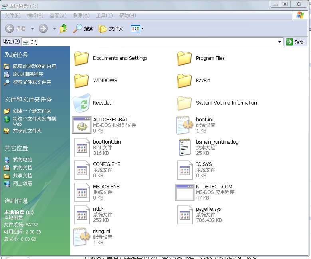Open the Tools (工具) menu
The width and height of the screenshot is (311, 259).
[x=104, y=15]
